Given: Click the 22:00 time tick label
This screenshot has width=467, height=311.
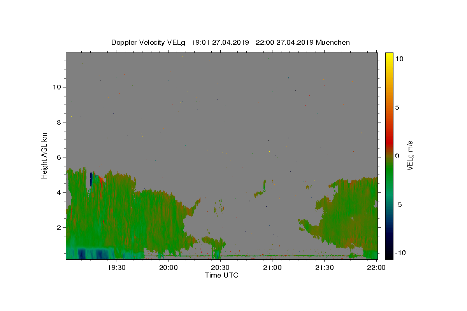Looking at the screenshot, I should pyautogui.click(x=376, y=267).
